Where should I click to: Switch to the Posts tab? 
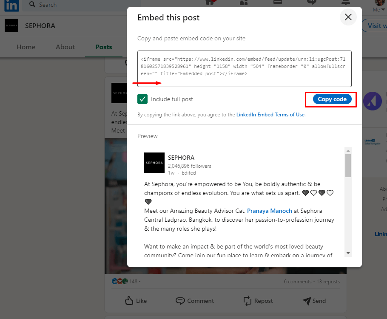pos(104,47)
